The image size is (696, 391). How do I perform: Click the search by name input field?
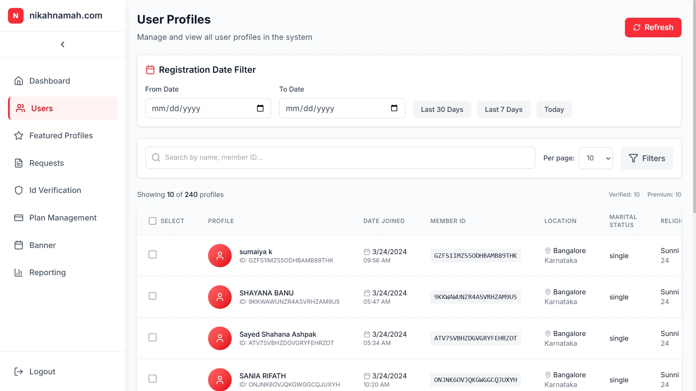[x=326, y=157]
